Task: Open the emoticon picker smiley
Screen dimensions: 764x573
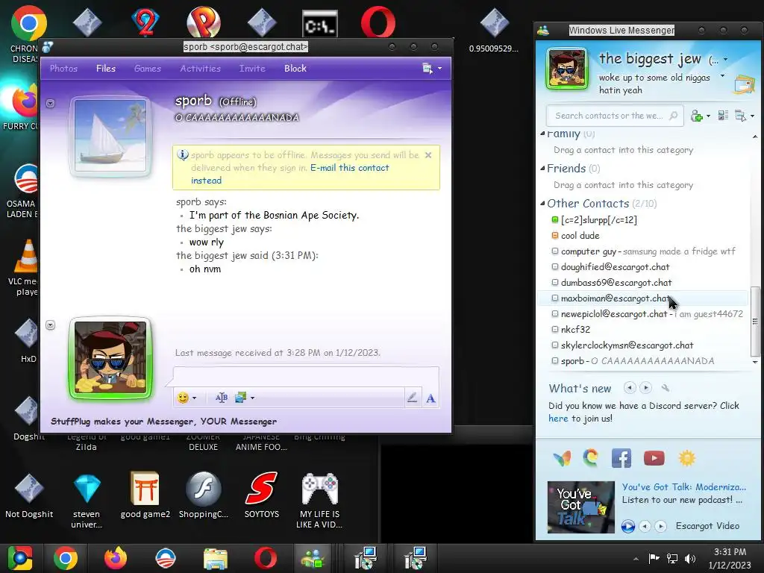Action: (x=183, y=398)
